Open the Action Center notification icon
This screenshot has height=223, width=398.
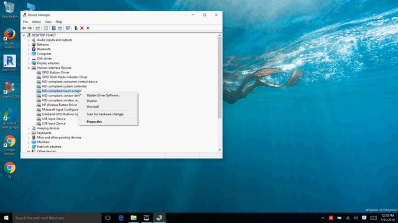tap(364, 217)
